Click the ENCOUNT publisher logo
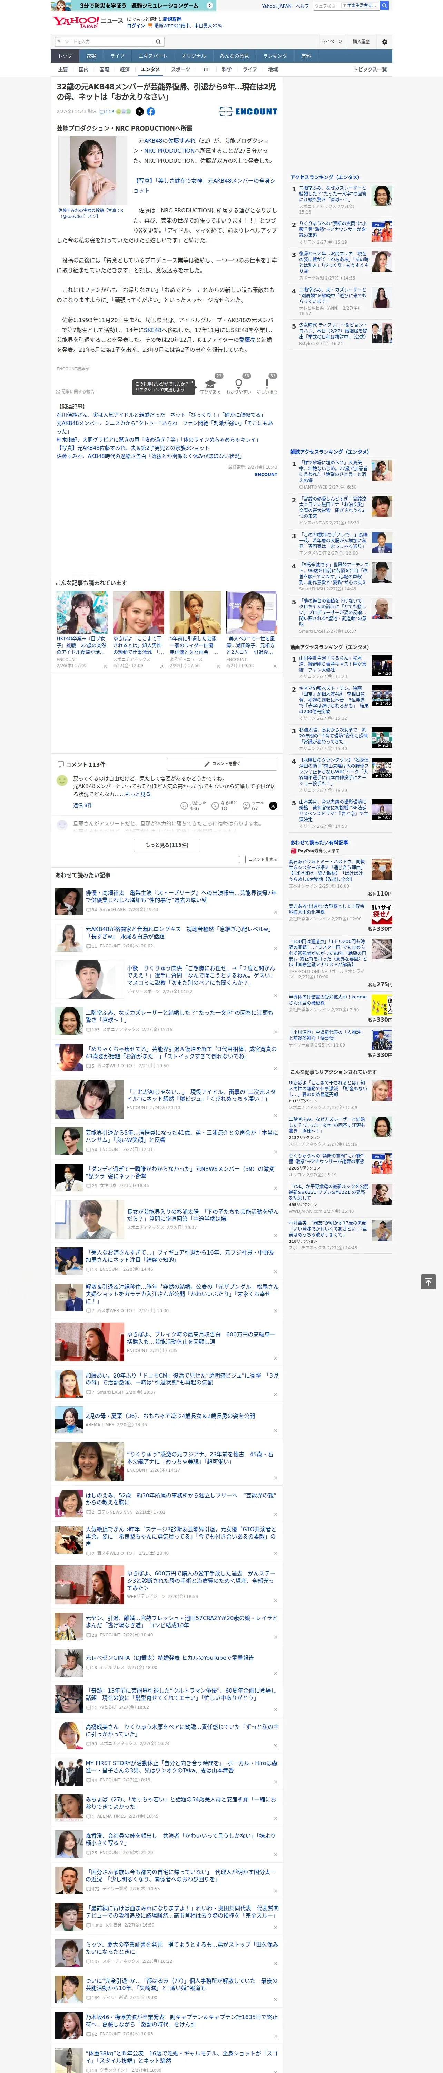Viewport: 443px width, 2073px height. tap(248, 112)
